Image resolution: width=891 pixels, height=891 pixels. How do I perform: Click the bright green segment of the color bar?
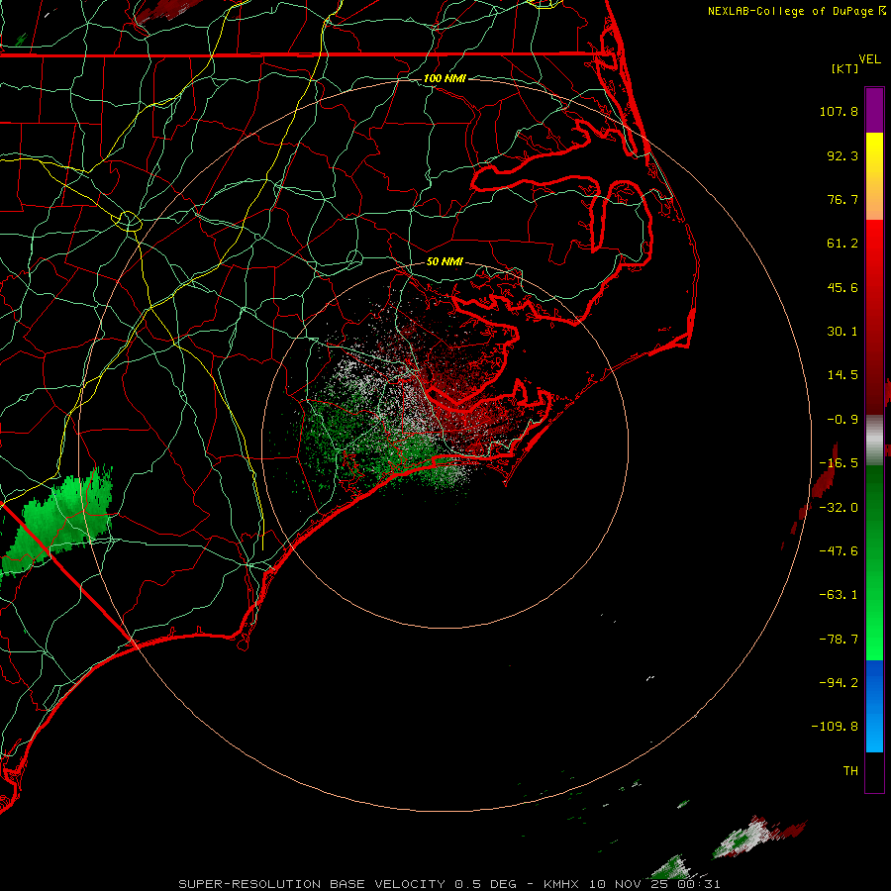[x=874, y=614]
